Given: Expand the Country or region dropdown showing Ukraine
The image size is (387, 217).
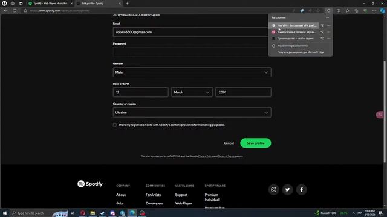Looking at the screenshot, I should click(192, 113).
